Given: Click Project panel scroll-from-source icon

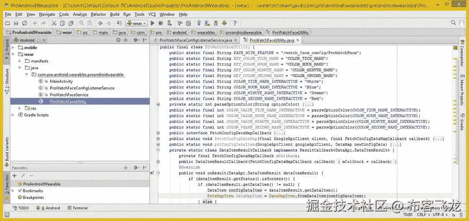Looking at the screenshot, I should [118, 40].
